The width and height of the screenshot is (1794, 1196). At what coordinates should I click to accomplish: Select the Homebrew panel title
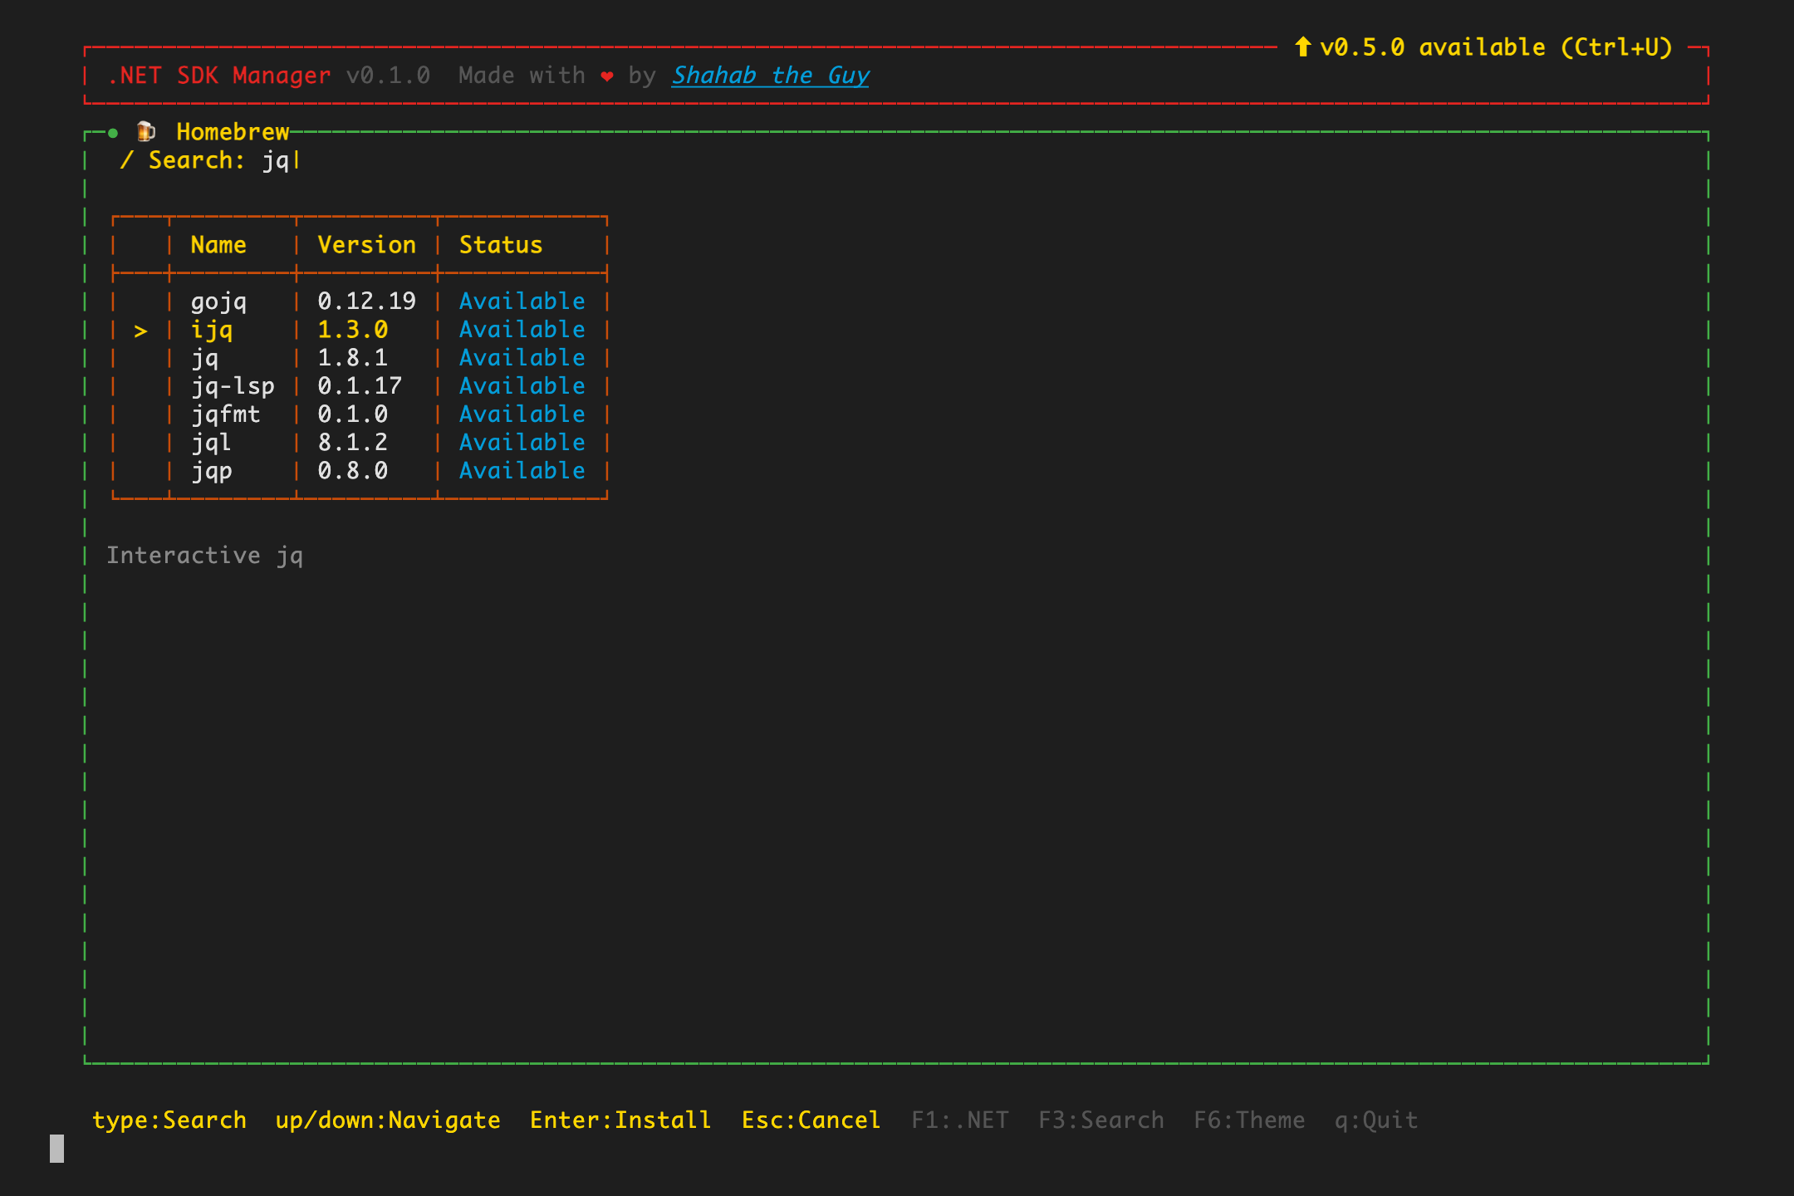232,132
